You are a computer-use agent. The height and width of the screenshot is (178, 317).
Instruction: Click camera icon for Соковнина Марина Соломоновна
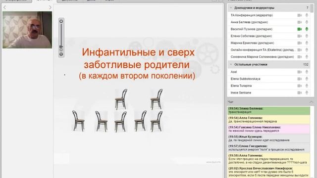(x=299, y=57)
